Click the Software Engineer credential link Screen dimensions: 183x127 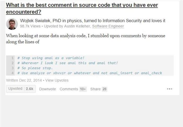tap(108, 26)
